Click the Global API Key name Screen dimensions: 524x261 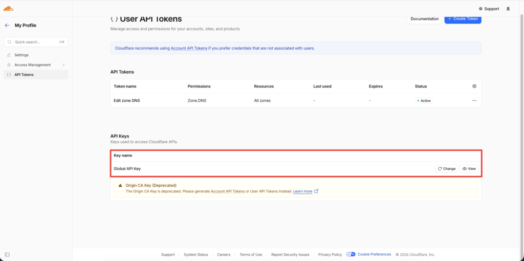point(127,169)
